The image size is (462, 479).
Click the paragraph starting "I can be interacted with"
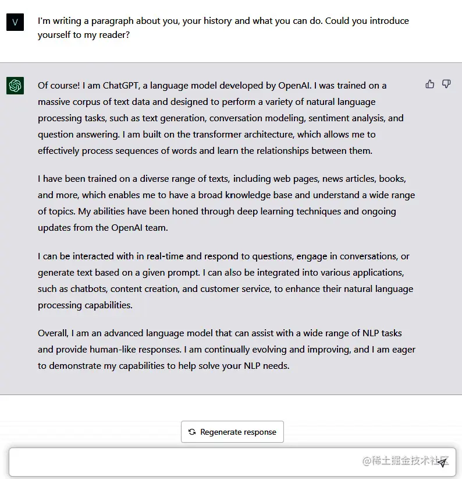226,280
